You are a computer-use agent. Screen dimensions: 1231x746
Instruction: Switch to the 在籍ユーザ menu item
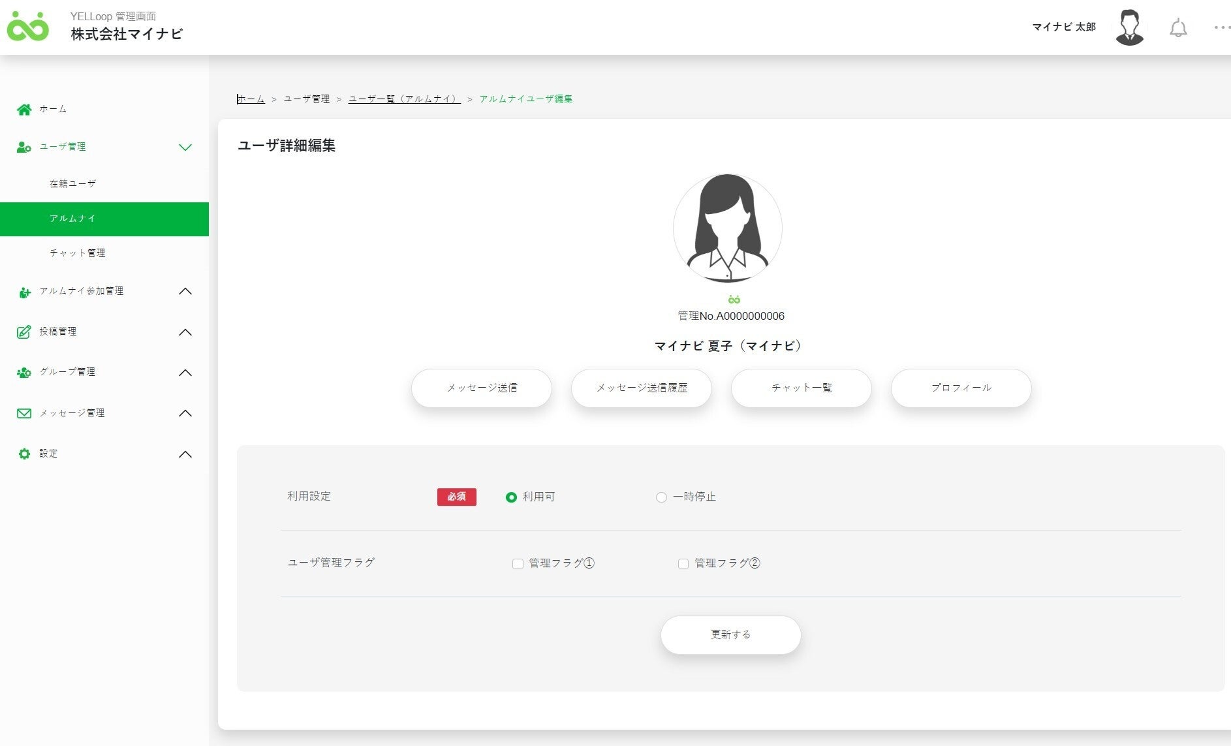coord(74,183)
